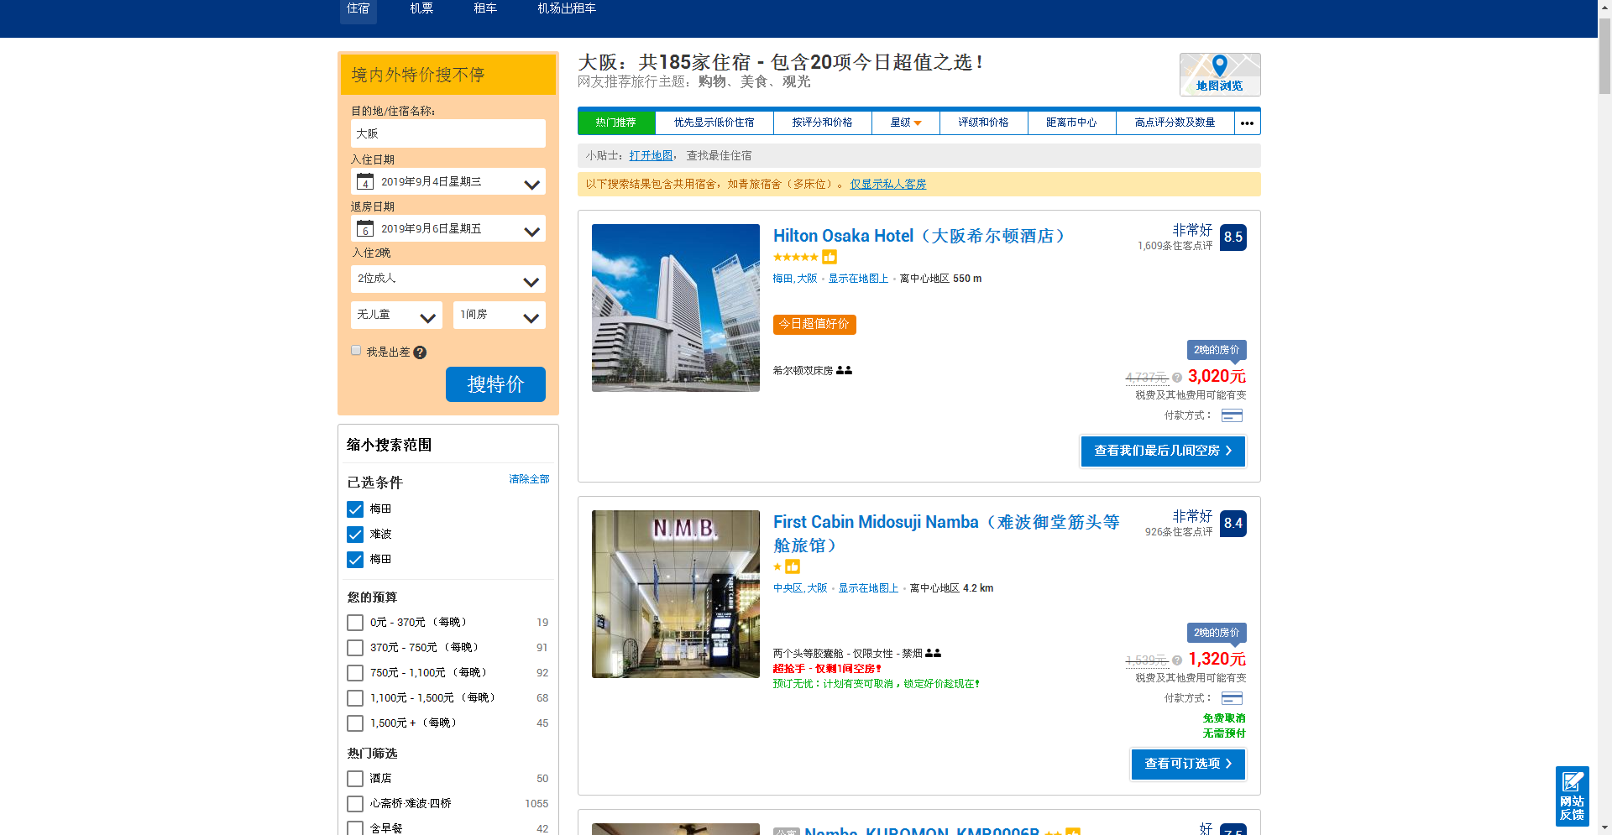Open the First Cabin Midosuji Namba link
Image resolution: width=1612 pixels, height=835 pixels.
coord(946,534)
